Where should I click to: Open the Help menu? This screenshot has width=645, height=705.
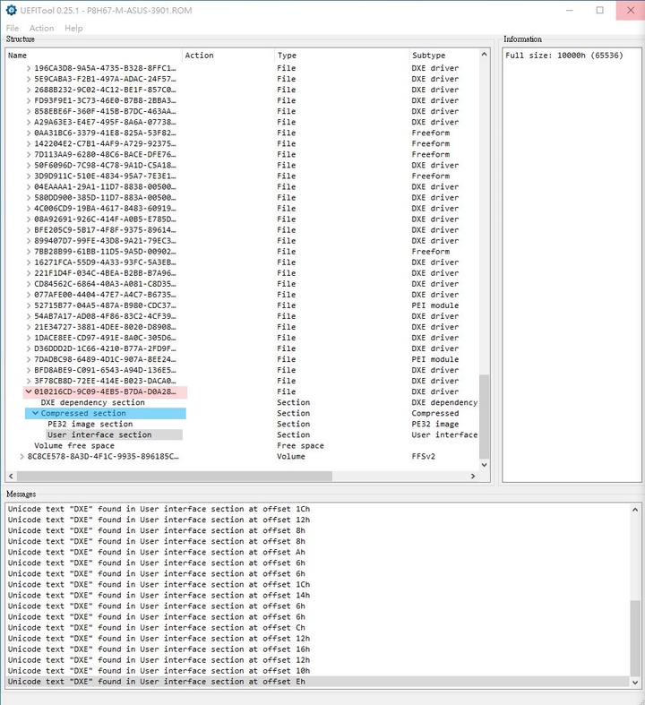coord(73,28)
